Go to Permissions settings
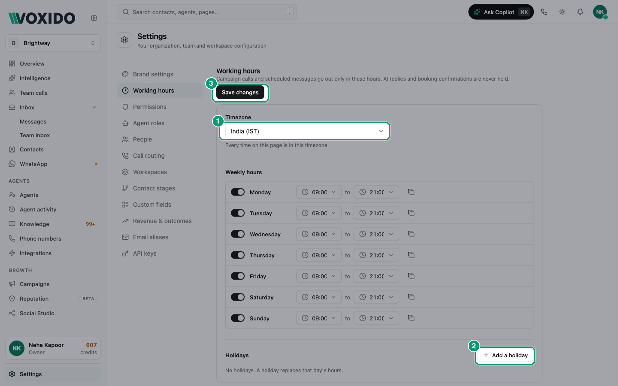Image resolution: width=618 pixels, height=386 pixels. click(x=160, y=107)
